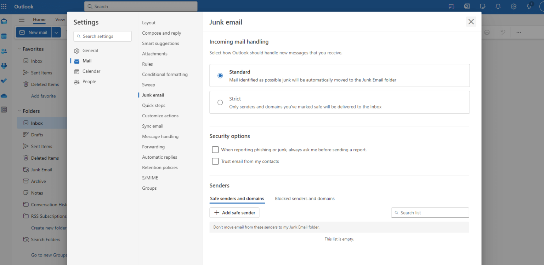This screenshot has width=544, height=265.
Task: Select Create new folder in the sidebar
Action: [x=49, y=228]
